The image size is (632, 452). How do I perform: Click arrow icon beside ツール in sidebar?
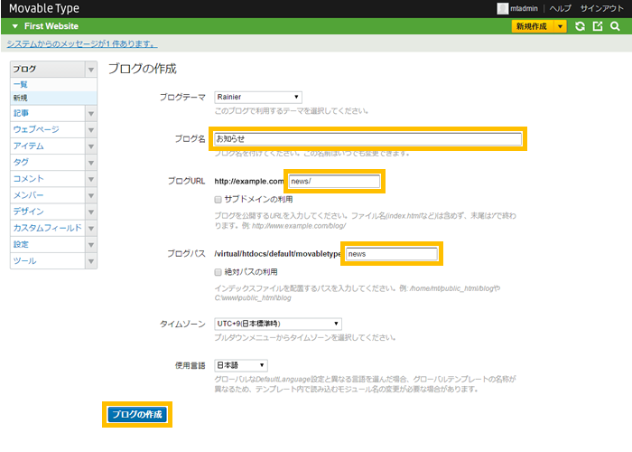pyautogui.click(x=90, y=261)
